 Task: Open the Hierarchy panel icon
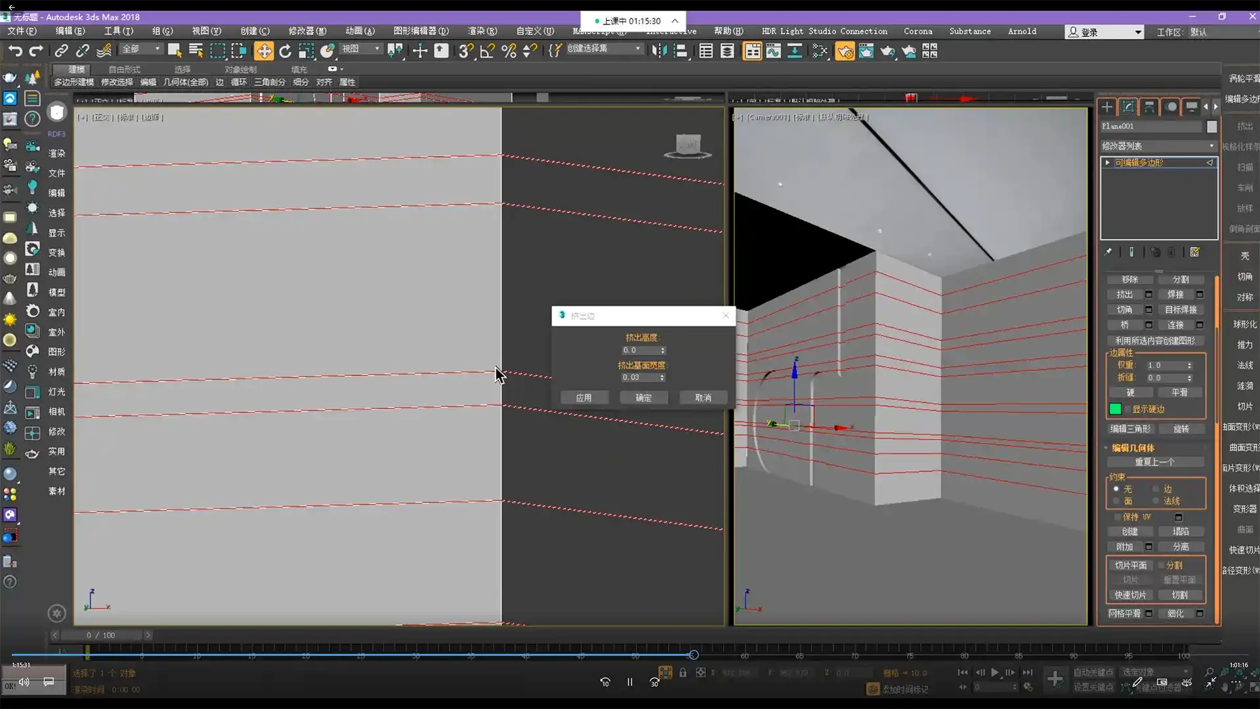1149,106
